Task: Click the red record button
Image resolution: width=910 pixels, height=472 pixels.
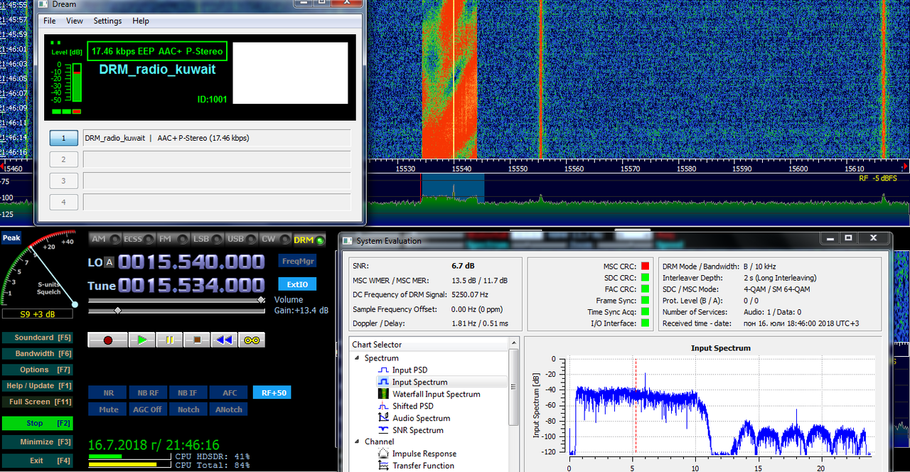Action: [x=108, y=340]
